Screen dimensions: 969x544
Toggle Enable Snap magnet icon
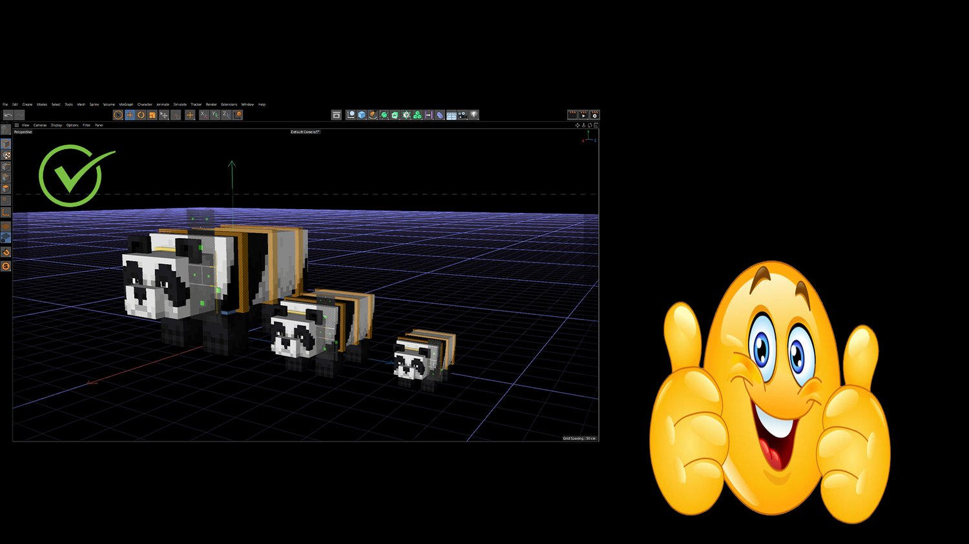click(x=6, y=252)
